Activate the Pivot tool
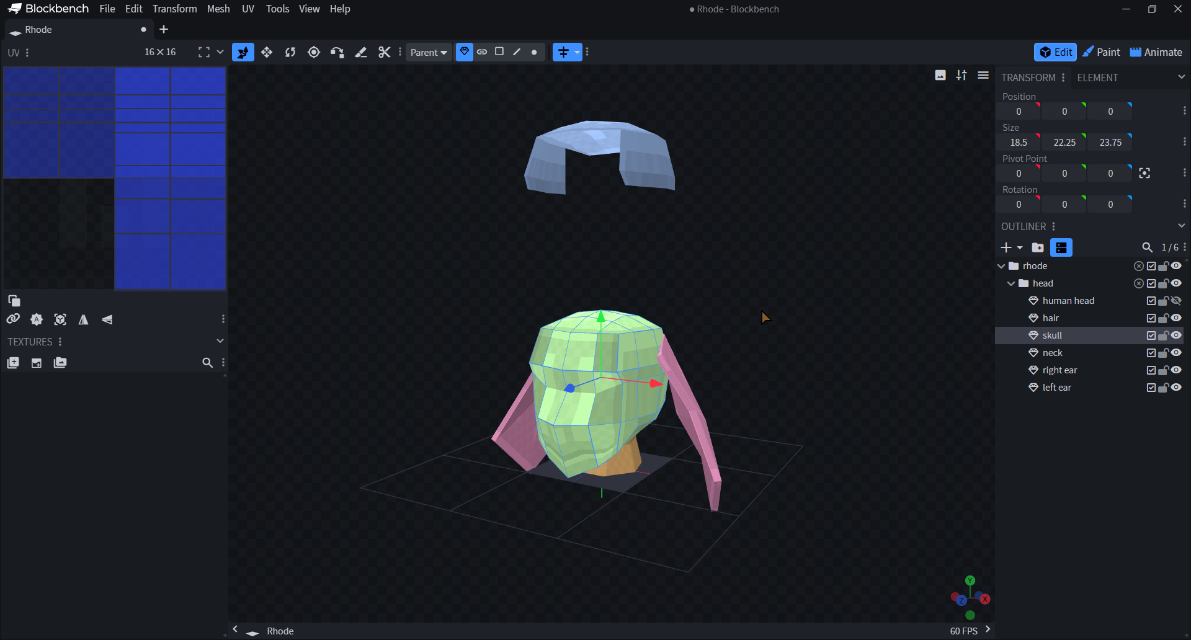The image size is (1191, 640). point(314,52)
